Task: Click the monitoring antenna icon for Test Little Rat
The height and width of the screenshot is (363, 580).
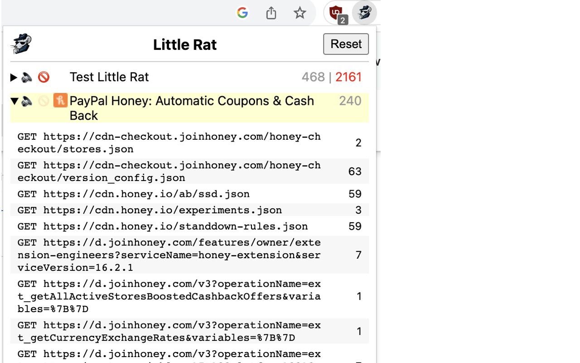Action: (27, 77)
